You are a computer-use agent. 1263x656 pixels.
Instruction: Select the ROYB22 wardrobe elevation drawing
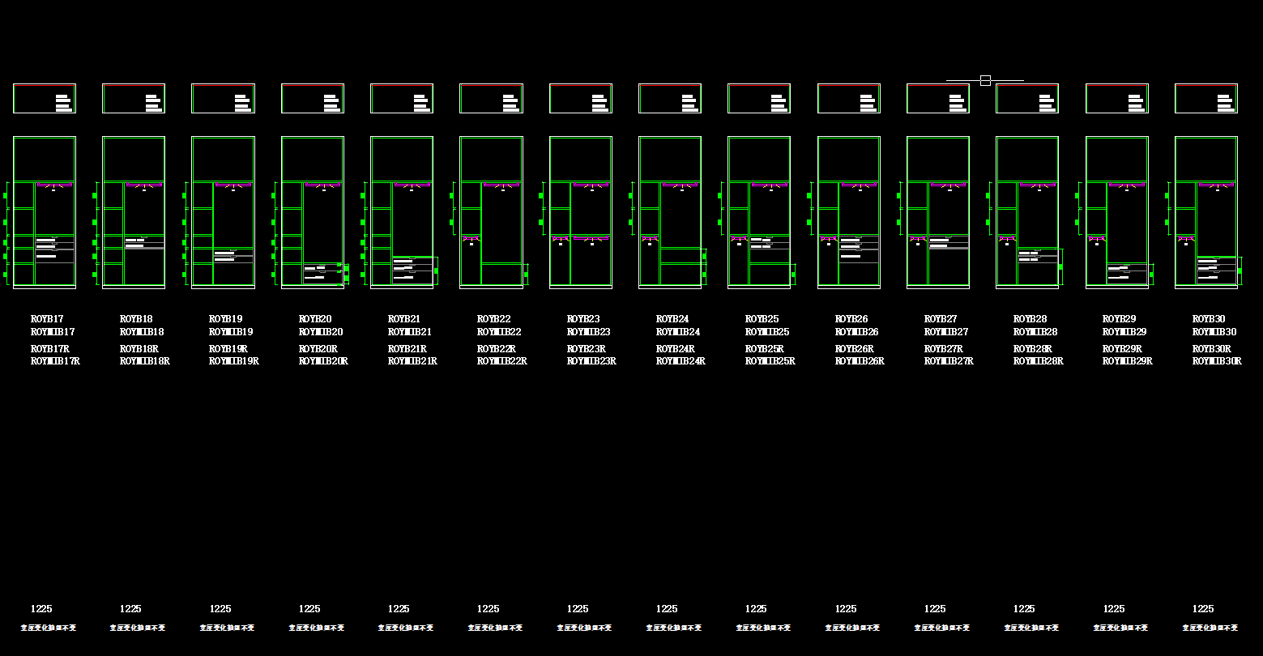point(491,212)
